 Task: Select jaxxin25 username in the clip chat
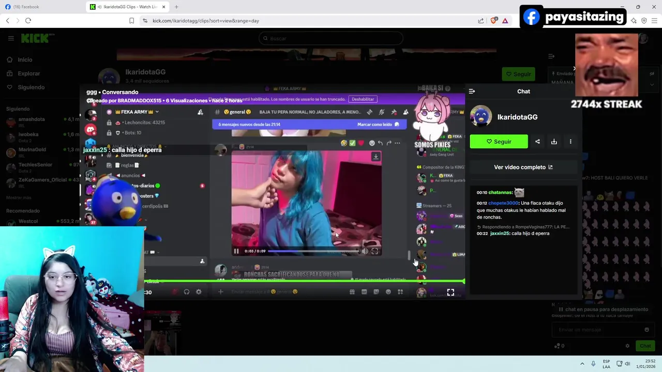click(500, 234)
